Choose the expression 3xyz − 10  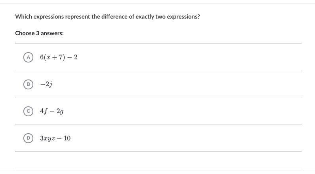point(55,138)
